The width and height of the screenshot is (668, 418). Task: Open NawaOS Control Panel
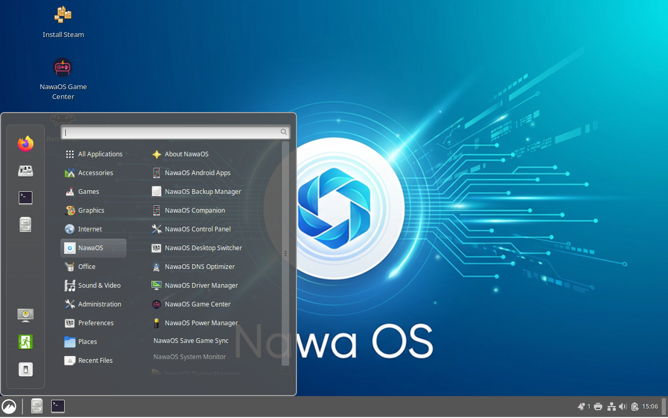(197, 229)
